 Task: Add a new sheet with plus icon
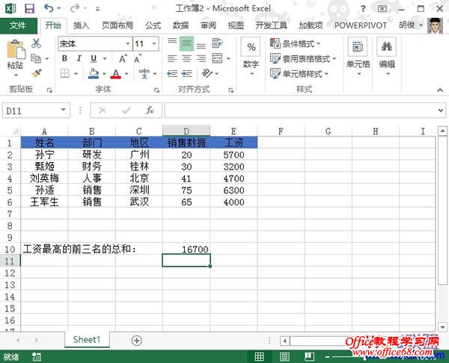tap(136, 340)
